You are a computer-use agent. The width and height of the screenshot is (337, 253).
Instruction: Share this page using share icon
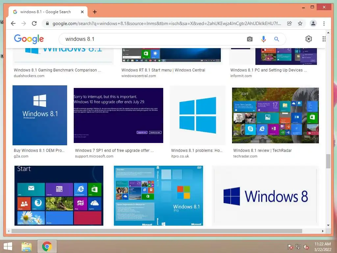pyautogui.click(x=290, y=23)
